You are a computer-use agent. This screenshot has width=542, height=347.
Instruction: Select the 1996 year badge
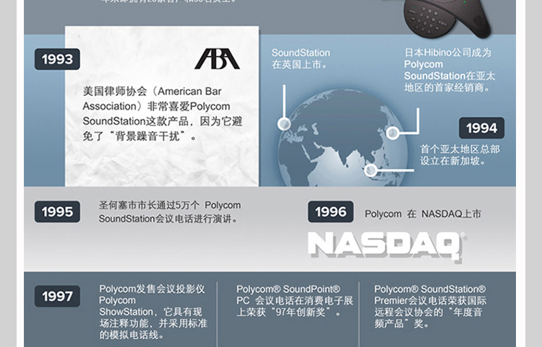click(x=331, y=211)
